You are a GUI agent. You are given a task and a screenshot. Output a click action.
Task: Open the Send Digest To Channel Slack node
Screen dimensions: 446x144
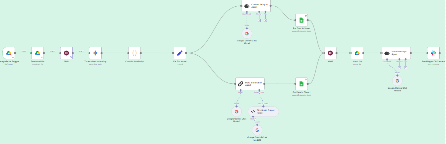click(x=433, y=53)
